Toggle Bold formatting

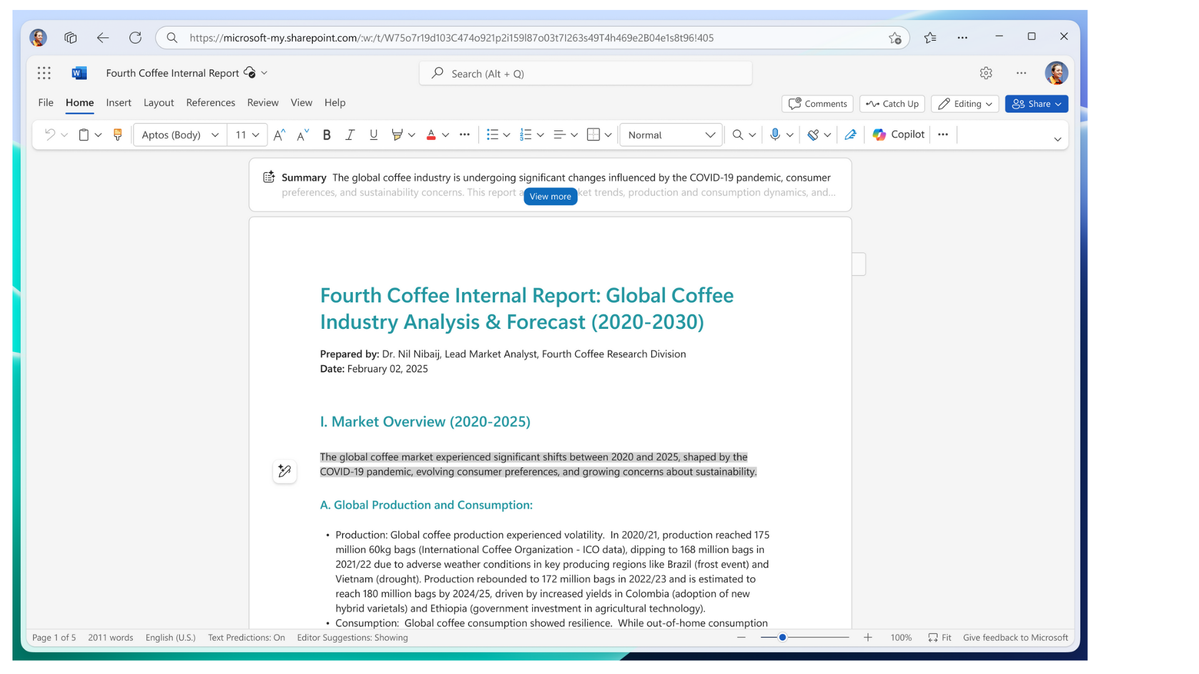click(326, 135)
